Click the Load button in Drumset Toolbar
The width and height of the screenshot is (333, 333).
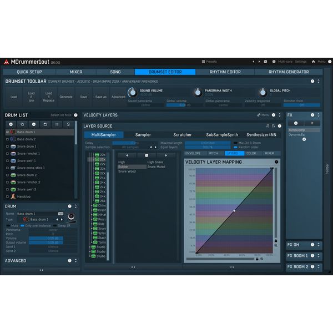14,97
